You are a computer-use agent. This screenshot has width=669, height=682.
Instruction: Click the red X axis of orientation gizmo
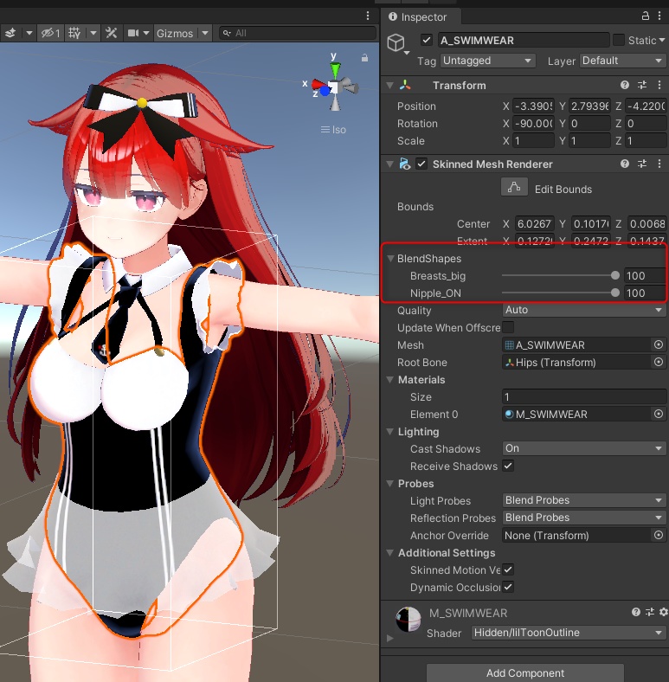[x=318, y=84]
